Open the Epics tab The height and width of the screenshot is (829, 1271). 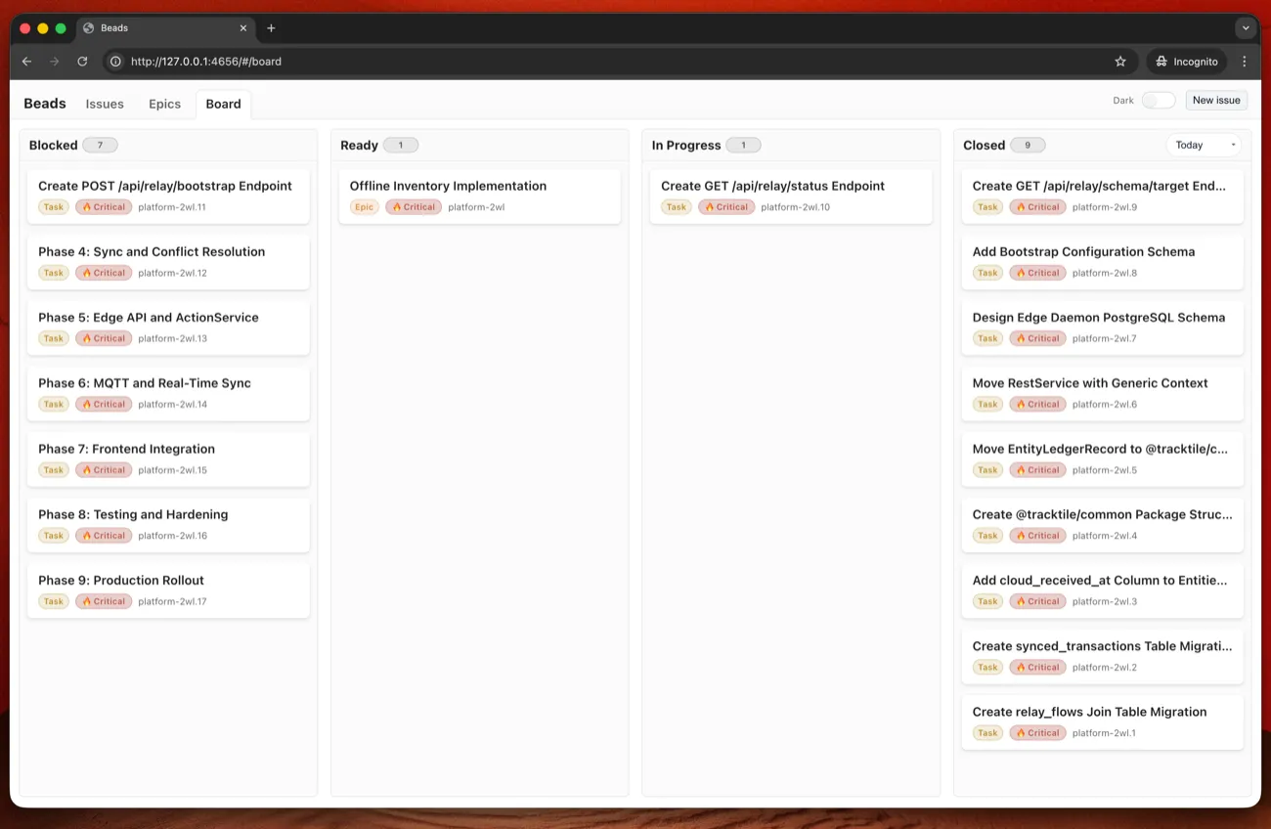click(164, 104)
